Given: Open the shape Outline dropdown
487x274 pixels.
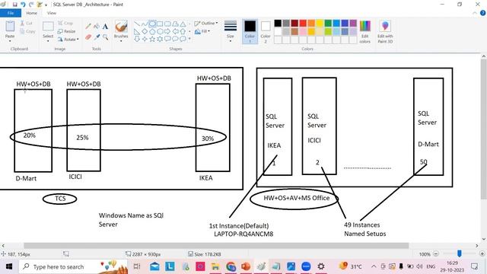Looking at the screenshot, I should (206, 24).
